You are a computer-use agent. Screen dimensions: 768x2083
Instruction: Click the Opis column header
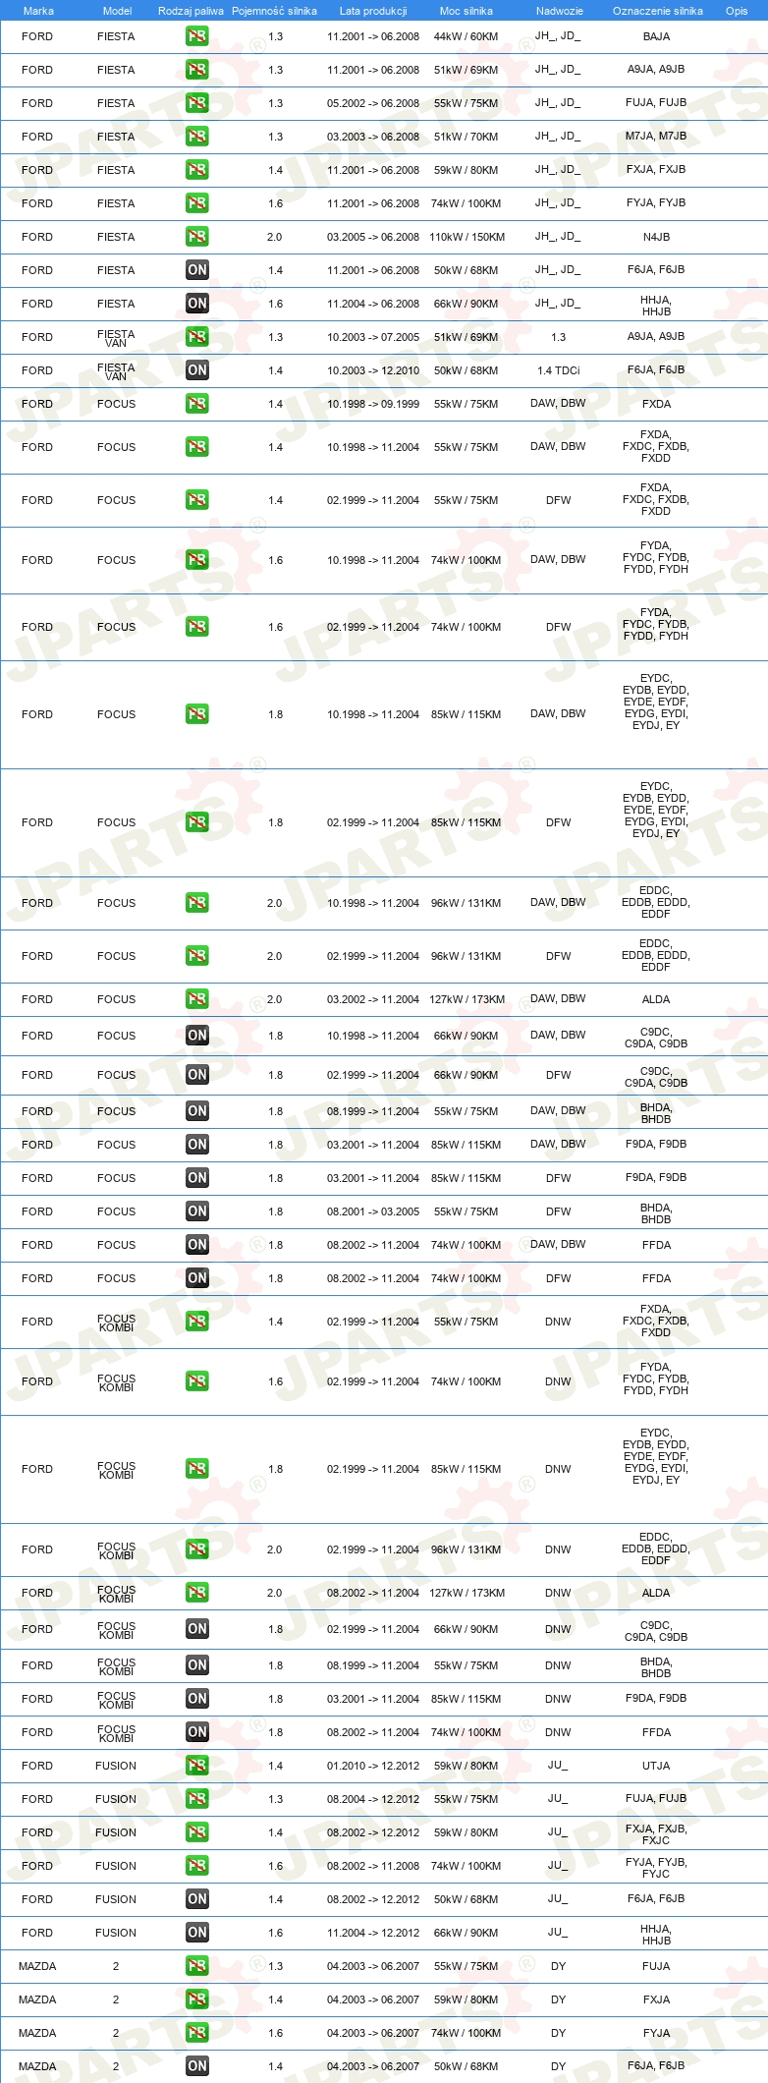tap(737, 11)
